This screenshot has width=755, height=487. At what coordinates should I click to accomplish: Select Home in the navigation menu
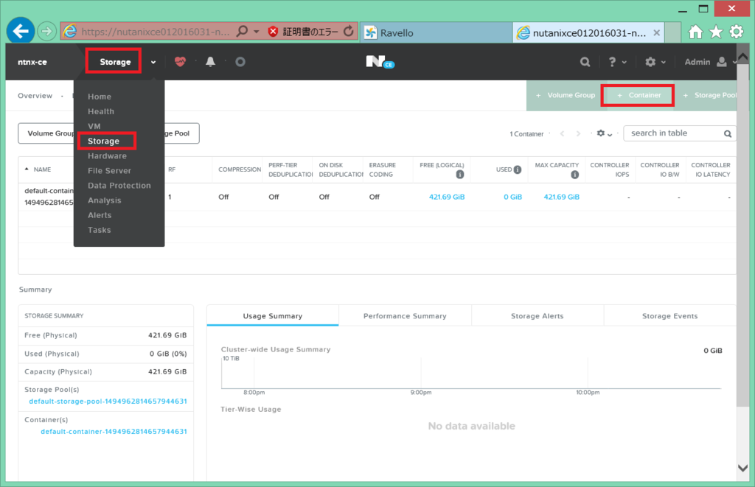pos(100,97)
